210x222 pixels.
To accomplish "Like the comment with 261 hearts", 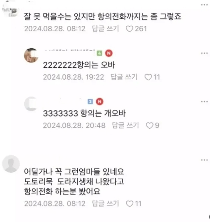I will [129, 29].
